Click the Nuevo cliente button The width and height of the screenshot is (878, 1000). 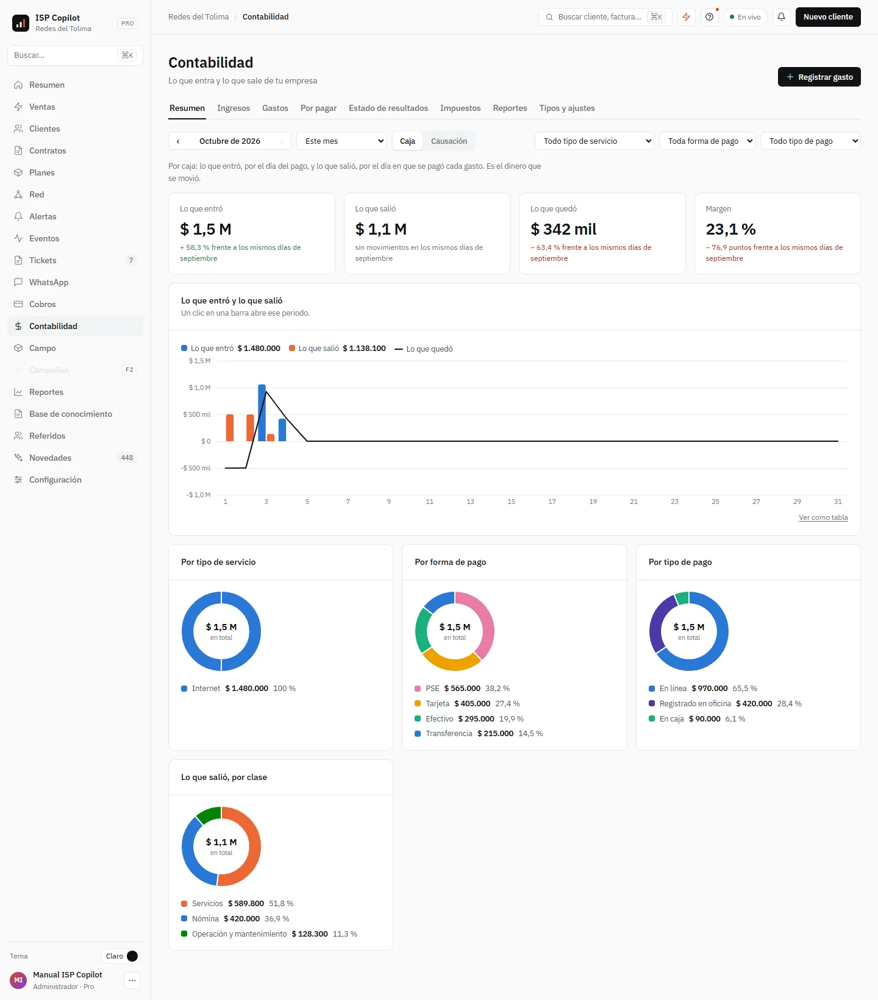[828, 17]
